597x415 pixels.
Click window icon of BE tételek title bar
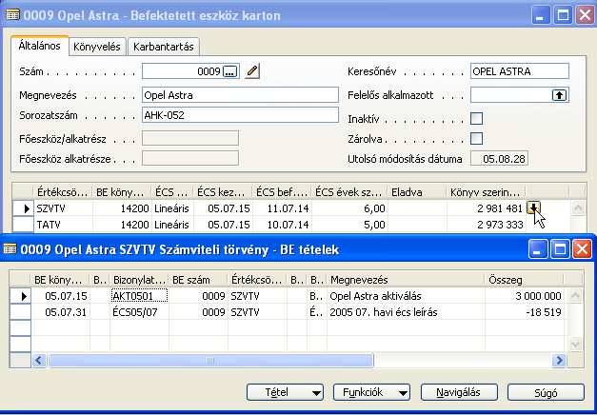click(x=10, y=249)
